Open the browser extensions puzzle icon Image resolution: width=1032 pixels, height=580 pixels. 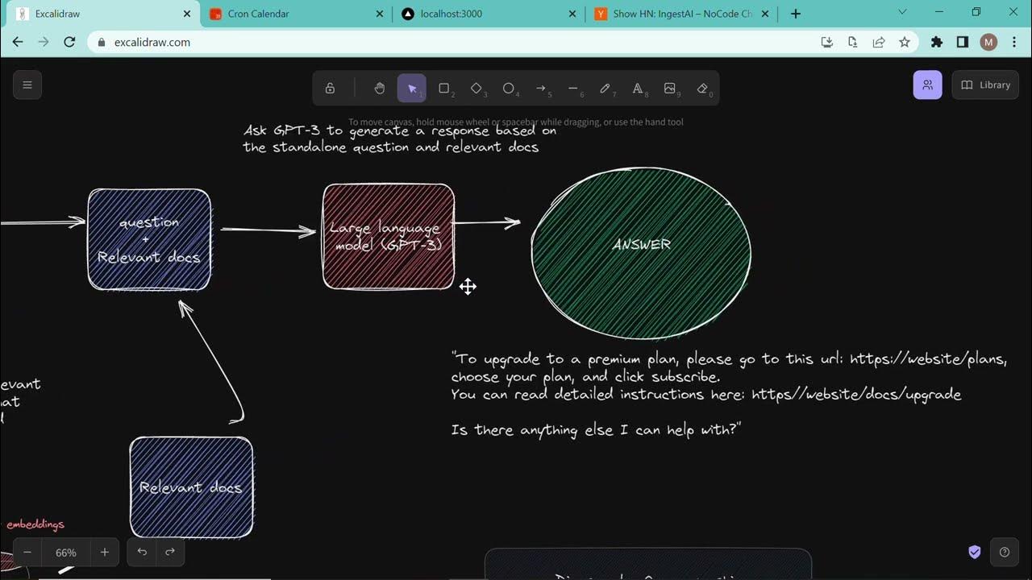click(936, 42)
